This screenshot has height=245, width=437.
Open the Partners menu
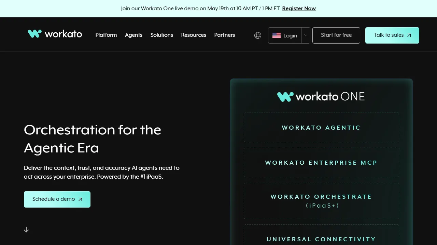click(x=225, y=35)
